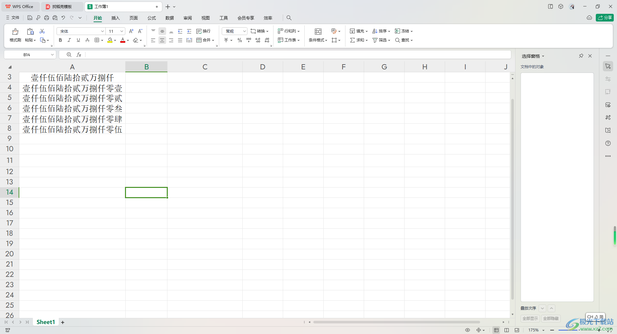Toggle right text alignment
This screenshot has width=617, height=334.
coord(171,40)
